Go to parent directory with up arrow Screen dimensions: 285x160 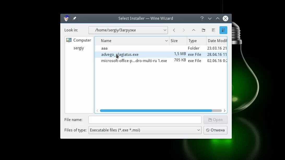(194, 30)
